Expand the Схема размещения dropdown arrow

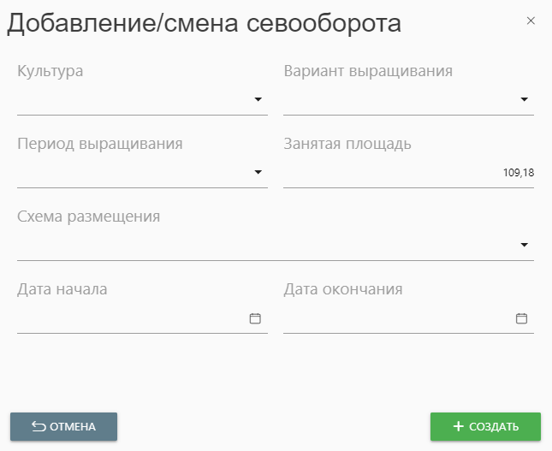(x=524, y=246)
